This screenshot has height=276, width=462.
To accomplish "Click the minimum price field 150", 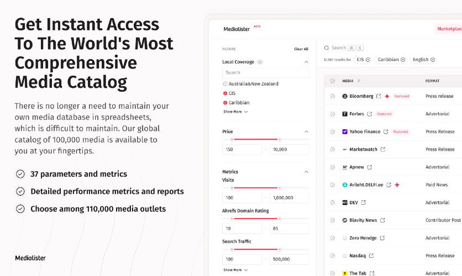I will (x=242, y=150).
